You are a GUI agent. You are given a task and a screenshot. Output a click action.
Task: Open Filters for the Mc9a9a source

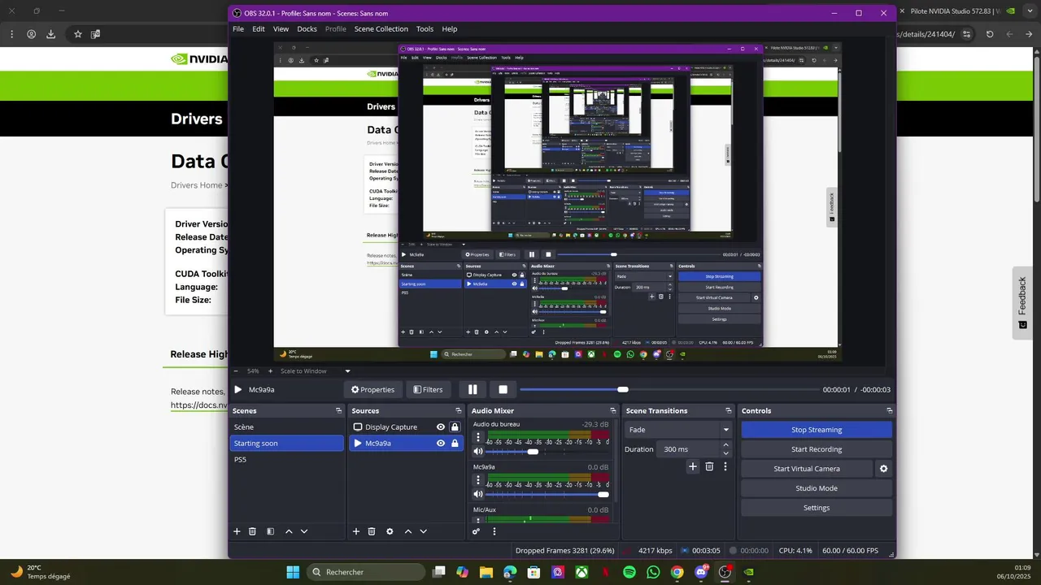point(428,390)
